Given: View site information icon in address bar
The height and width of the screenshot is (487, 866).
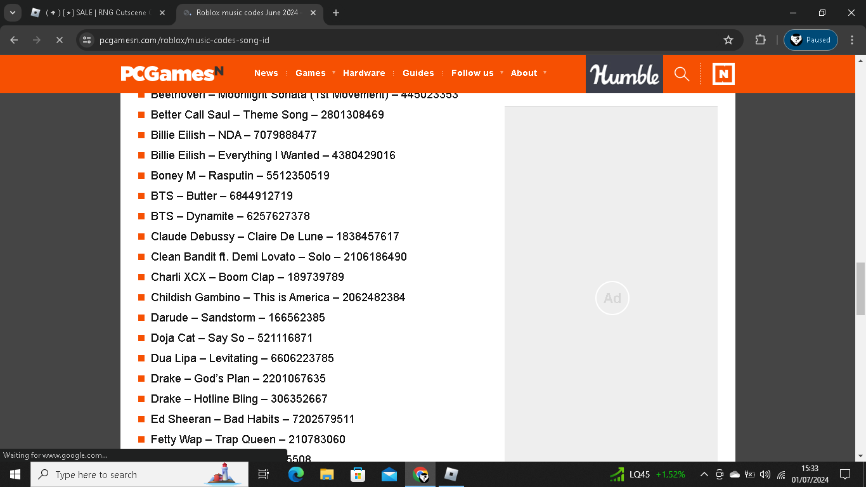Looking at the screenshot, I should (87, 40).
